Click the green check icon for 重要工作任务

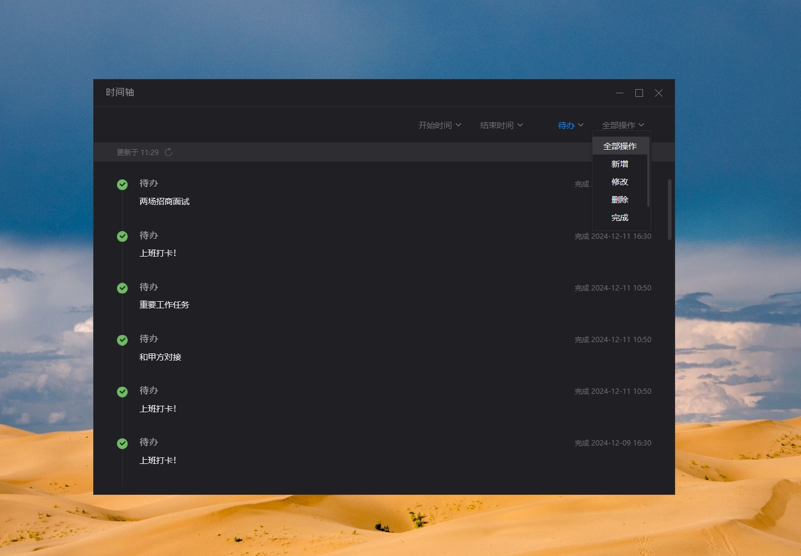122,288
